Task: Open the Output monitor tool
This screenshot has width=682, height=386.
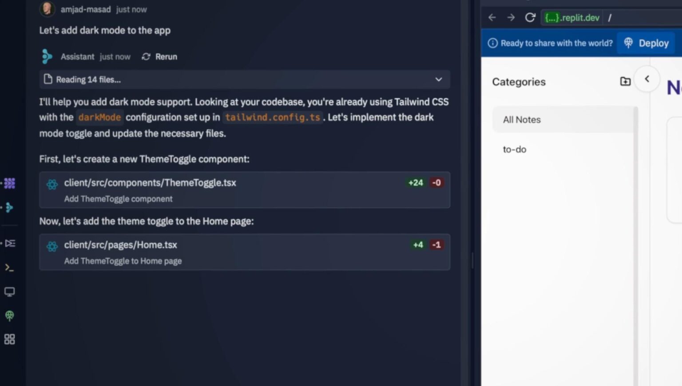Action: coord(9,291)
